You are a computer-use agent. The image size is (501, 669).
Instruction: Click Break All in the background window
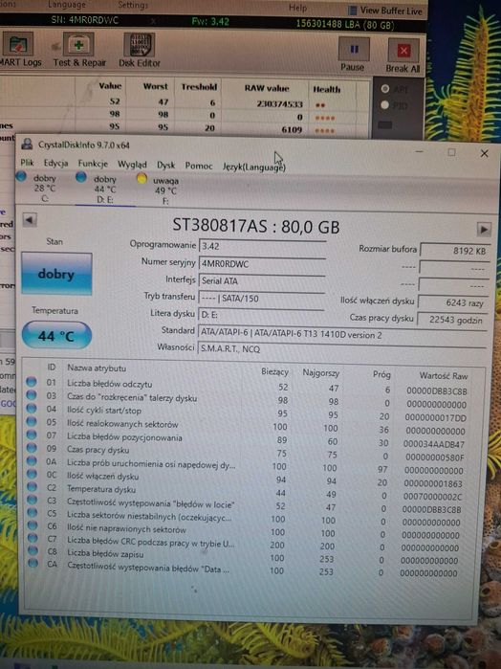(403, 56)
